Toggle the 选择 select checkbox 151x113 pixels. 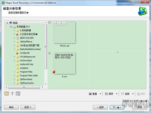[x=122, y=94]
